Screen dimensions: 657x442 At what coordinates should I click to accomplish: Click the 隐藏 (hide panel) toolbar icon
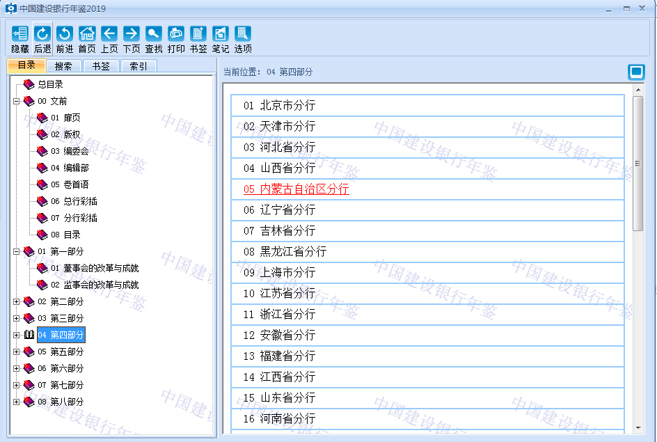[20, 33]
